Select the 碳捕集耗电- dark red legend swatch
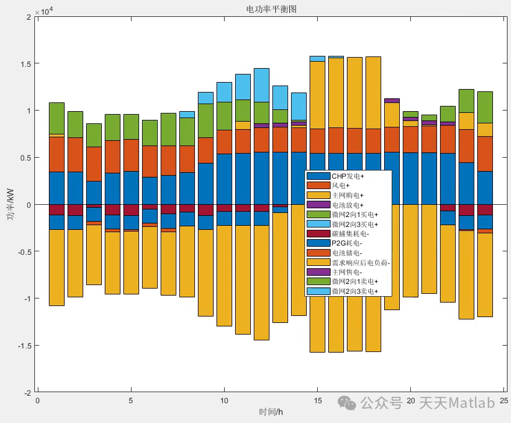The width and height of the screenshot is (511, 423). coord(318,234)
